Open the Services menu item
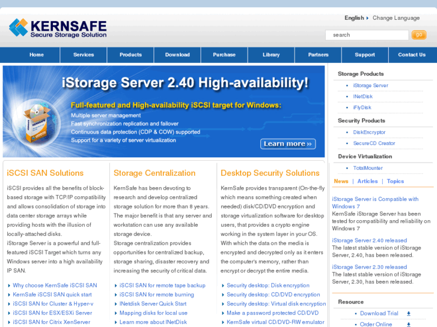 84,55
